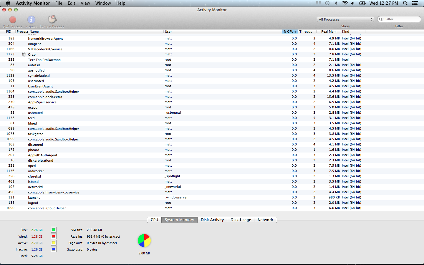Select the tccd process row
424x265 pixels.
212,118
